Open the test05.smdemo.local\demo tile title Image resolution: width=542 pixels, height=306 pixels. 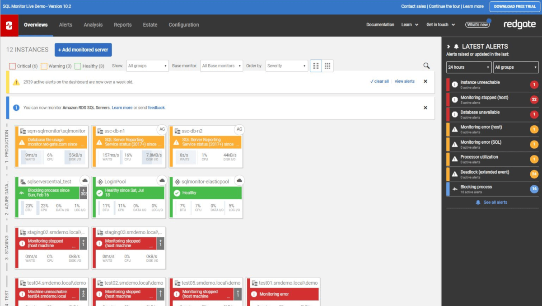[x=210, y=283]
